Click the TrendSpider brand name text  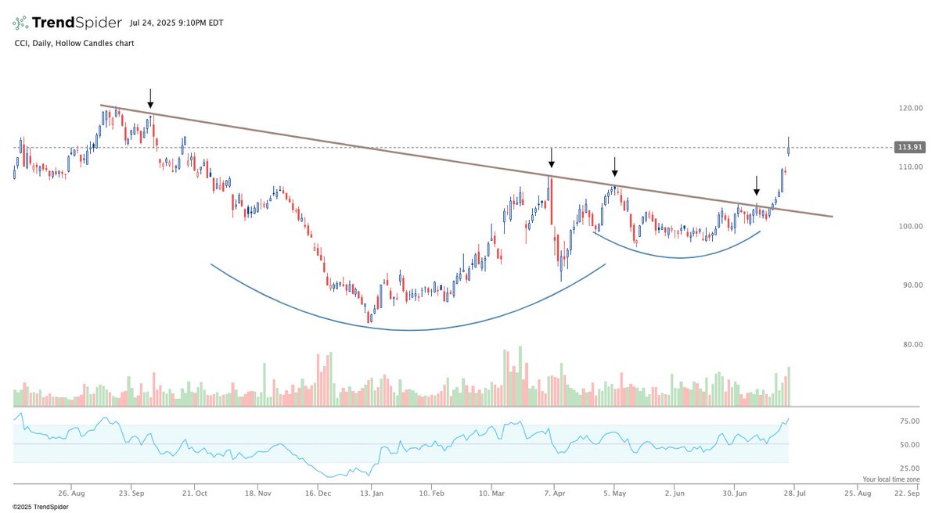click(x=76, y=23)
